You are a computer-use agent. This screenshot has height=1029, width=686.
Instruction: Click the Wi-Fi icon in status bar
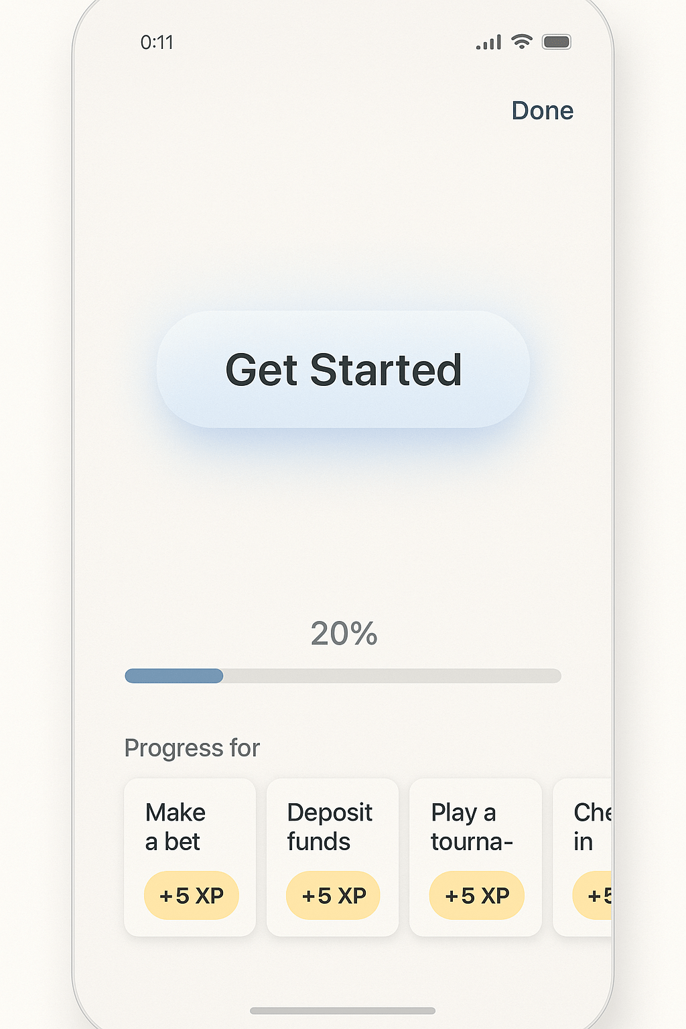[521, 42]
